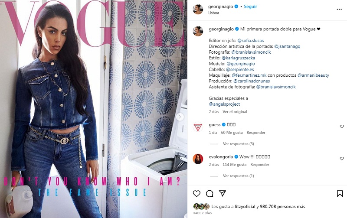Go to next photo with carousel arrow
The height and width of the screenshot is (218, 347).
[180, 117]
